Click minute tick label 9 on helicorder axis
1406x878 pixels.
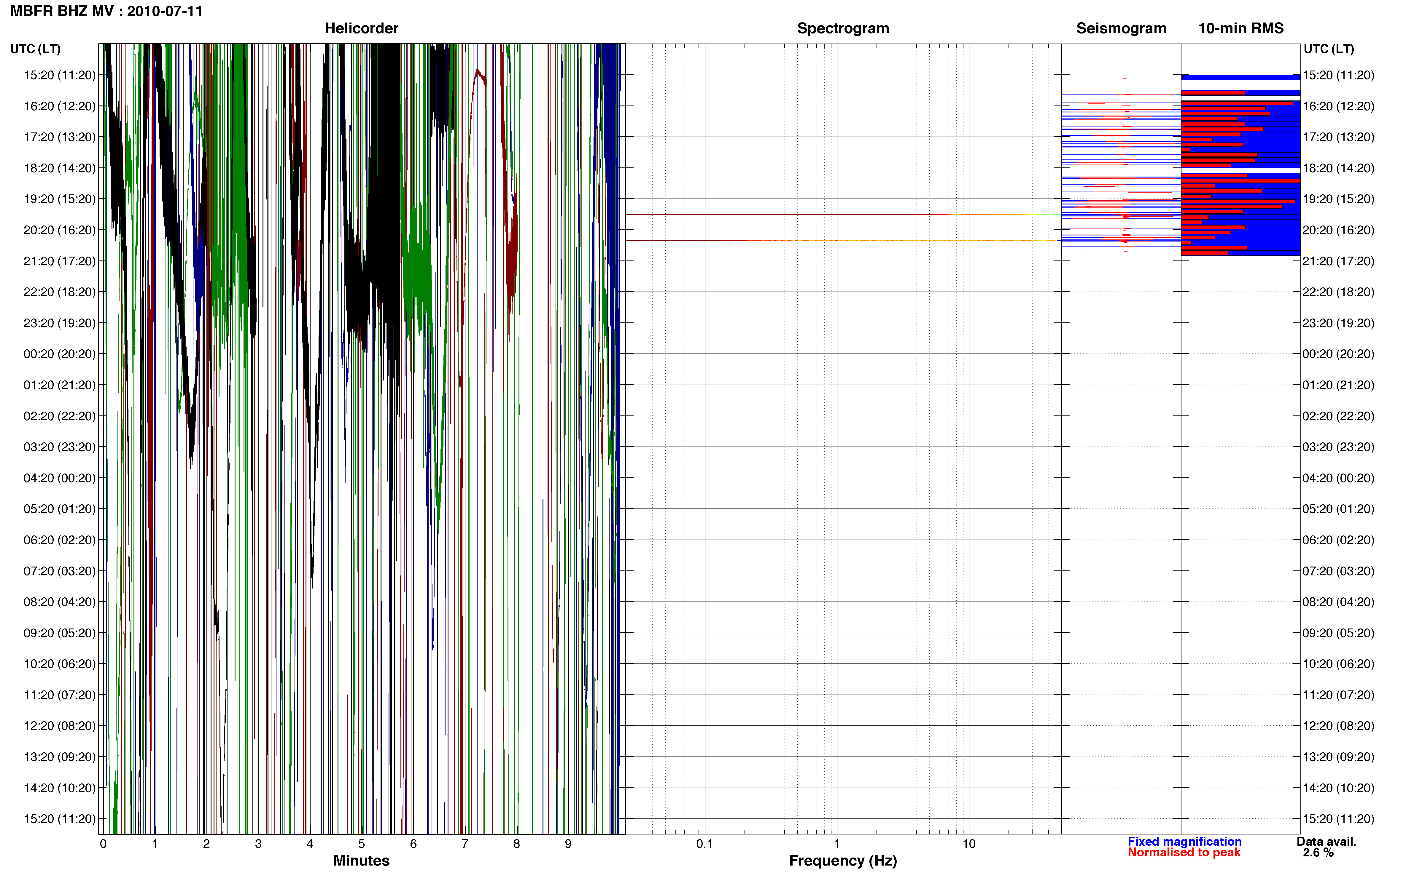coord(568,844)
